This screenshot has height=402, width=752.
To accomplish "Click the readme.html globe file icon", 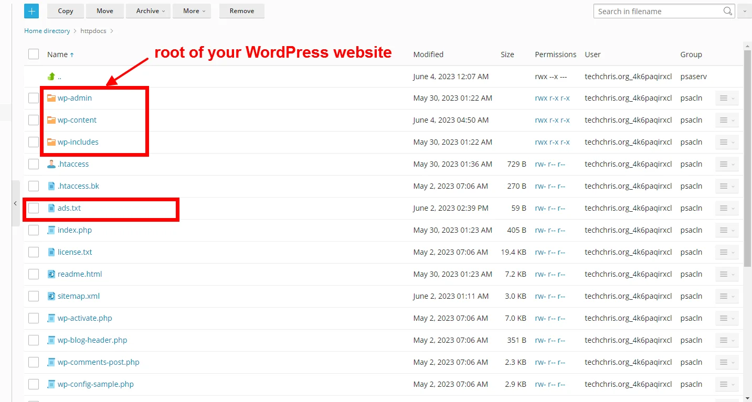I will point(51,274).
